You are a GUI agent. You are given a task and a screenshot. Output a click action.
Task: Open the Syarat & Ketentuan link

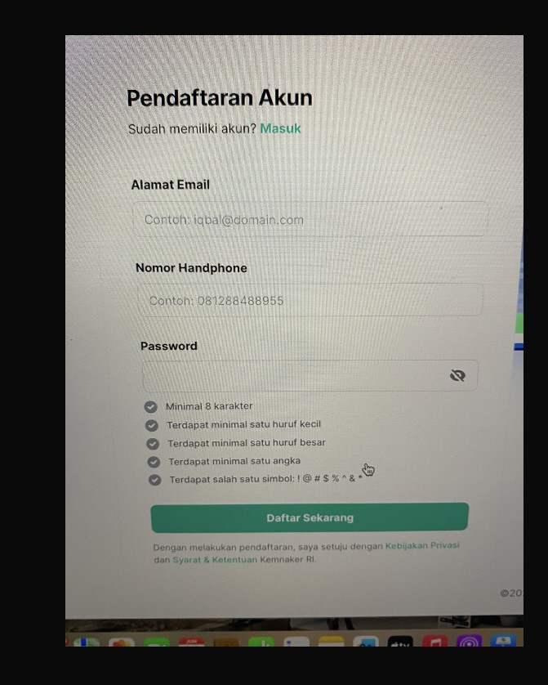[215, 560]
